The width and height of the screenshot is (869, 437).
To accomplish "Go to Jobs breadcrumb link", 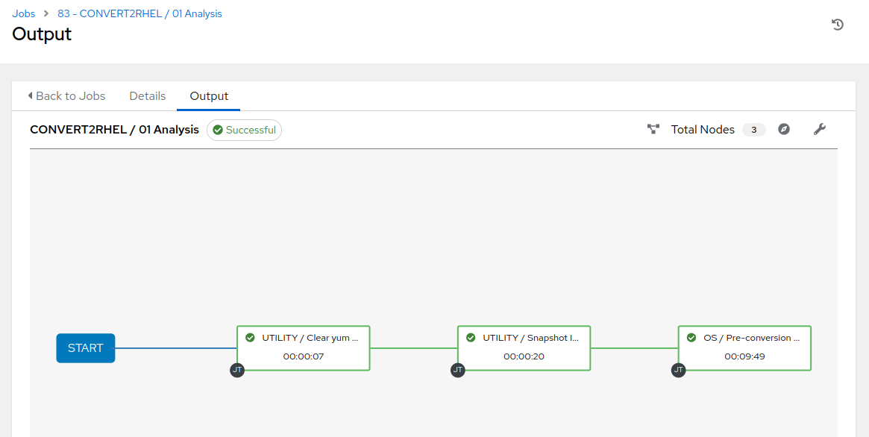I will (x=24, y=14).
